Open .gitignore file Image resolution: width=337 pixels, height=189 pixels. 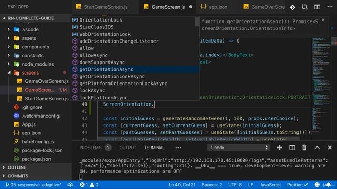coord(36,107)
